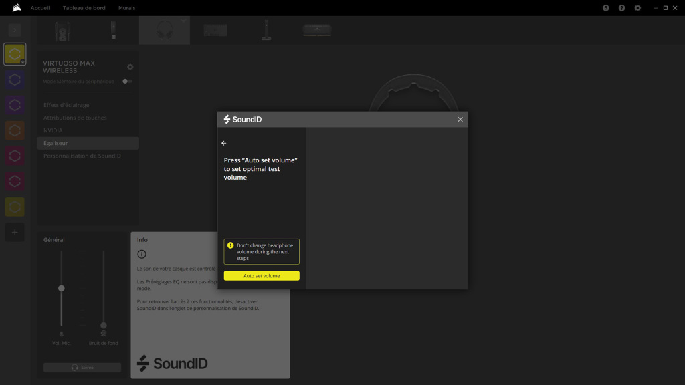Click the SoundID logo in dialog title bar

(x=242, y=119)
